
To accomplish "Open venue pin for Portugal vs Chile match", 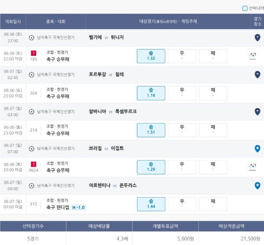I will (x=257, y=75).
